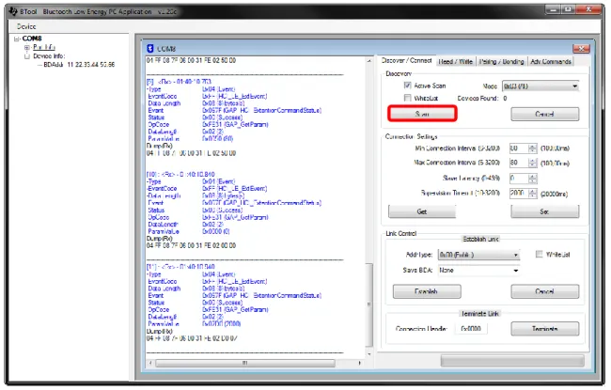The image size is (611, 390).
Task: Click the log's vertical scrollbar up arrow
Action: (369, 61)
